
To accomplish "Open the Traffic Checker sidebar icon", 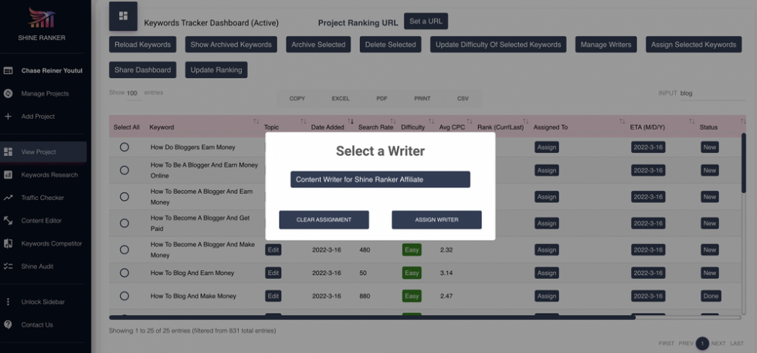I will click(8, 198).
